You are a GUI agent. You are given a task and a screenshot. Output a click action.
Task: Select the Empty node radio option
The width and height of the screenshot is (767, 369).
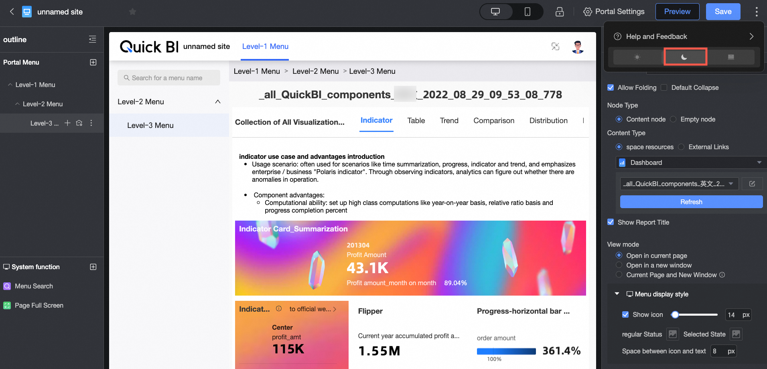pyautogui.click(x=673, y=119)
